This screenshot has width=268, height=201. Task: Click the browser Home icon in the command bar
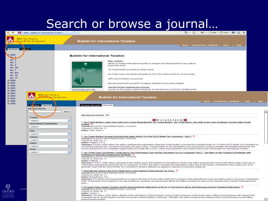(x=186, y=32)
